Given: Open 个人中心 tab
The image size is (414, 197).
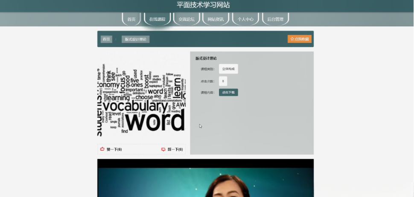Looking at the screenshot, I should click(x=245, y=19).
